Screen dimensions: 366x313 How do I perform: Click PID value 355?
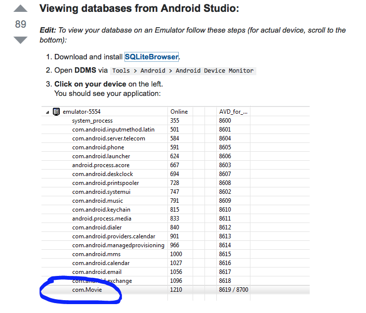[174, 121]
